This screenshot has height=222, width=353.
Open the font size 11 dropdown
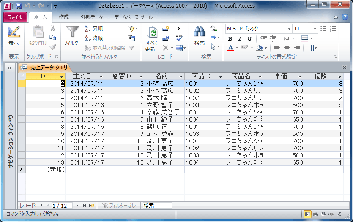[x=315, y=29]
